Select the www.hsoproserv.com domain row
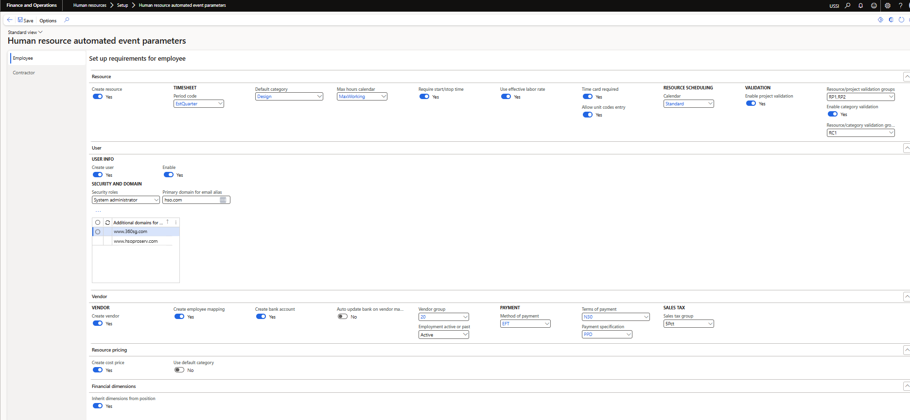Image resolution: width=910 pixels, height=420 pixels. (136, 241)
